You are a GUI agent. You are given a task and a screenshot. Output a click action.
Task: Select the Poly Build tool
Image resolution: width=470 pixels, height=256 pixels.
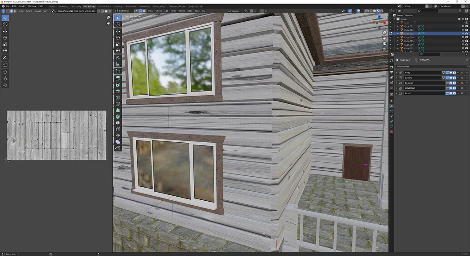click(x=118, y=111)
